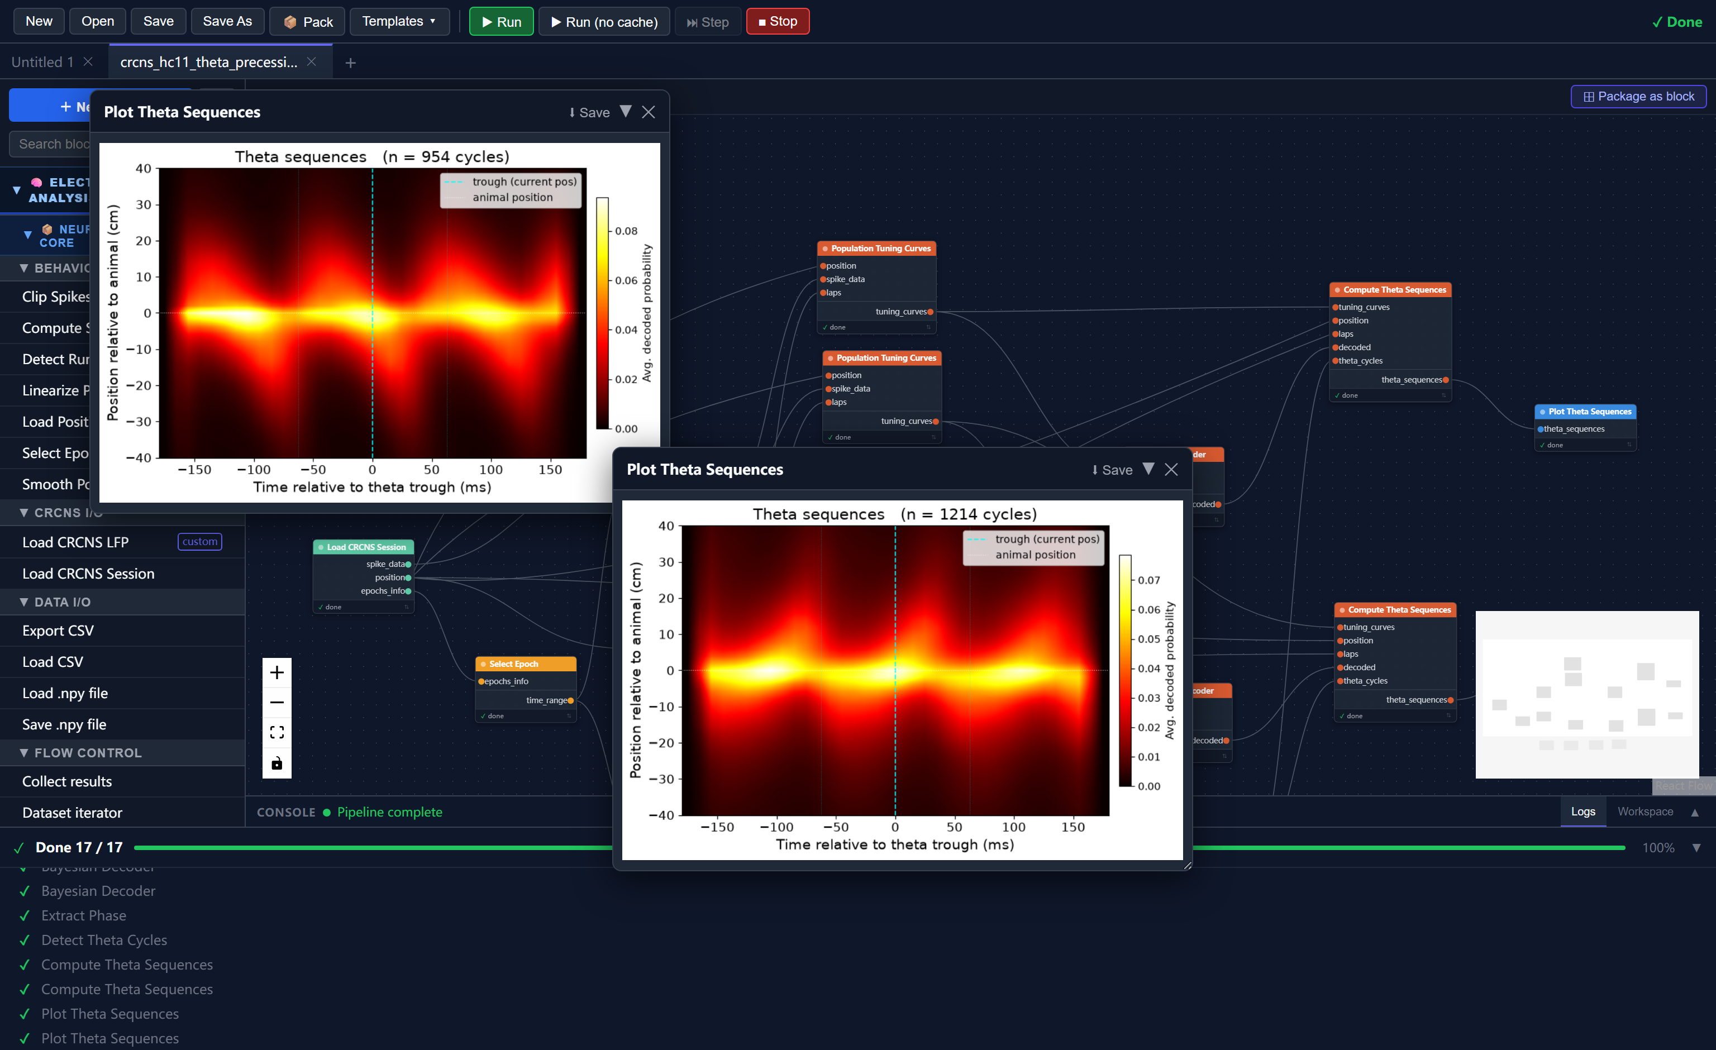Close the crcns_hc11_theta_precessi tab
This screenshot has height=1050, width=1716.
click(311, 61)
